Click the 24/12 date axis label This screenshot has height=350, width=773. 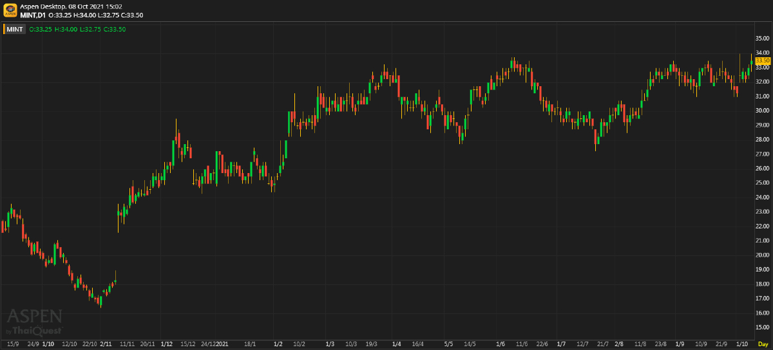[208, 344]
